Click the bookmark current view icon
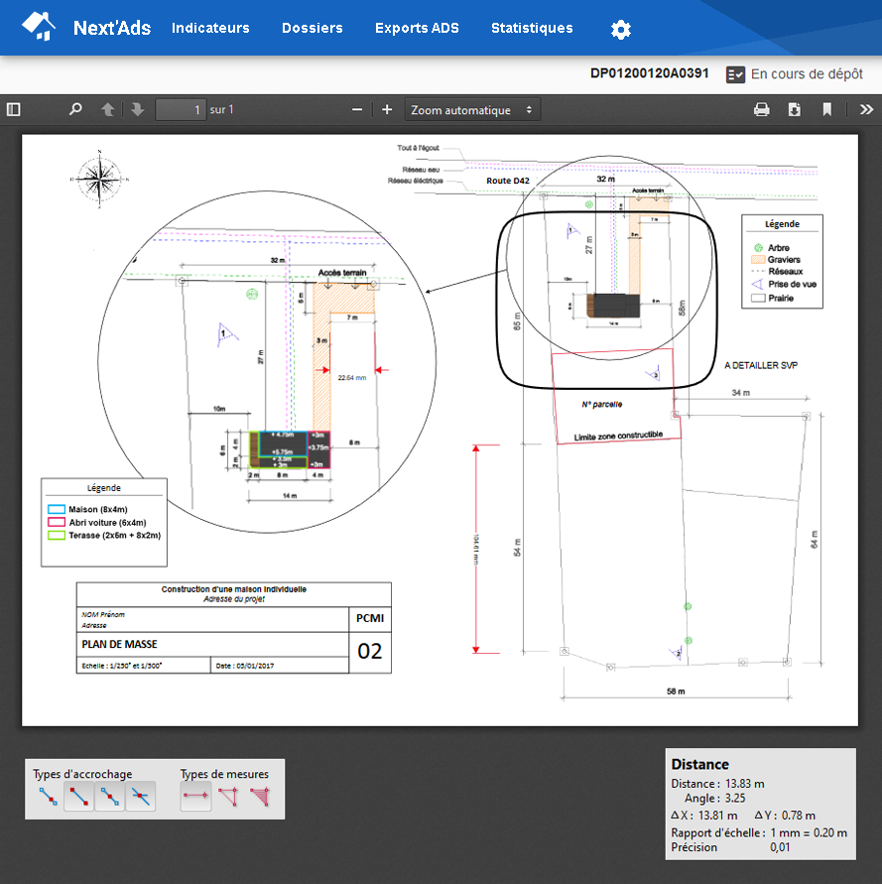 click(x=827, y=109)
